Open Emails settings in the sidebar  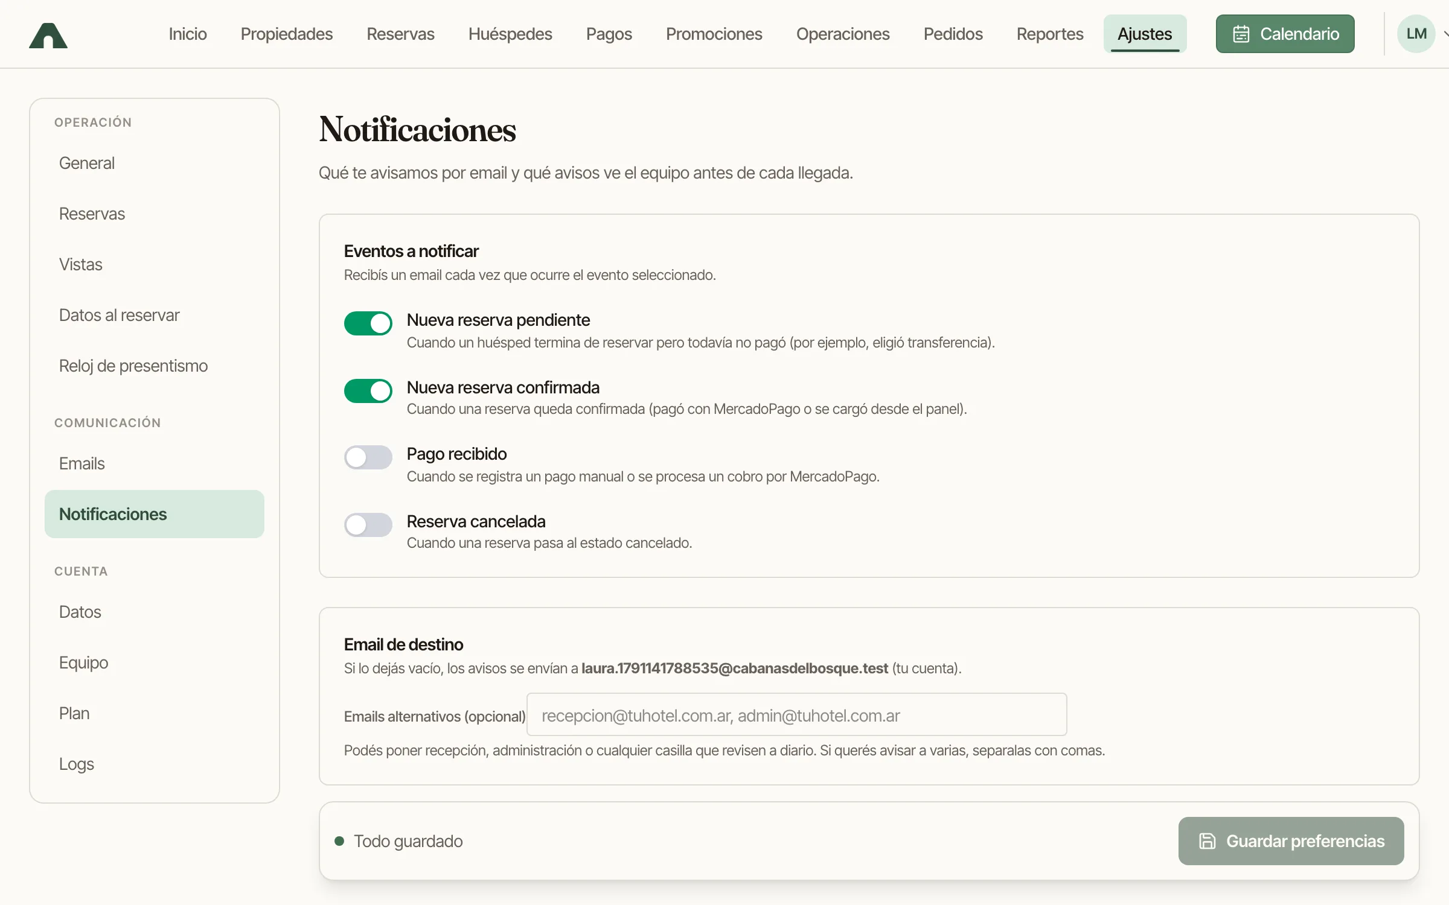[155, 463]
